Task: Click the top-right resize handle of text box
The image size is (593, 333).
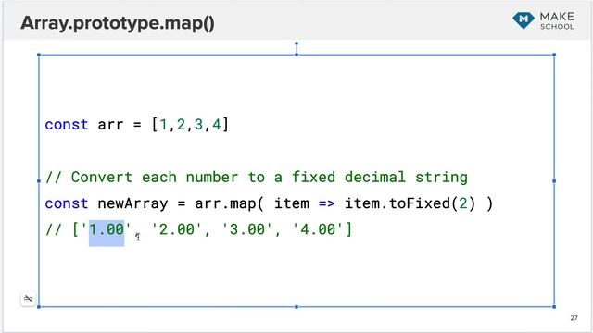Action: (x=554, y=55)
